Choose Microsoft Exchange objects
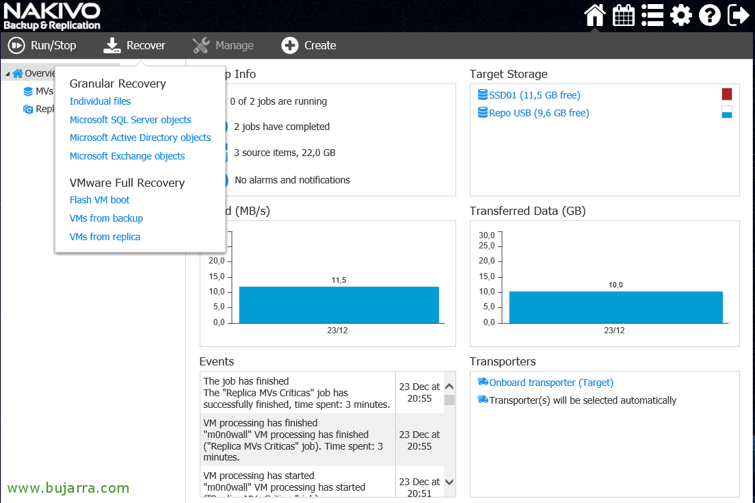The height and width of the screenshot is (503, 755). (127, 156)
